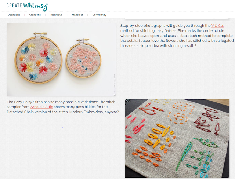Click the long green stitch in the sampler

coord(184,156)
